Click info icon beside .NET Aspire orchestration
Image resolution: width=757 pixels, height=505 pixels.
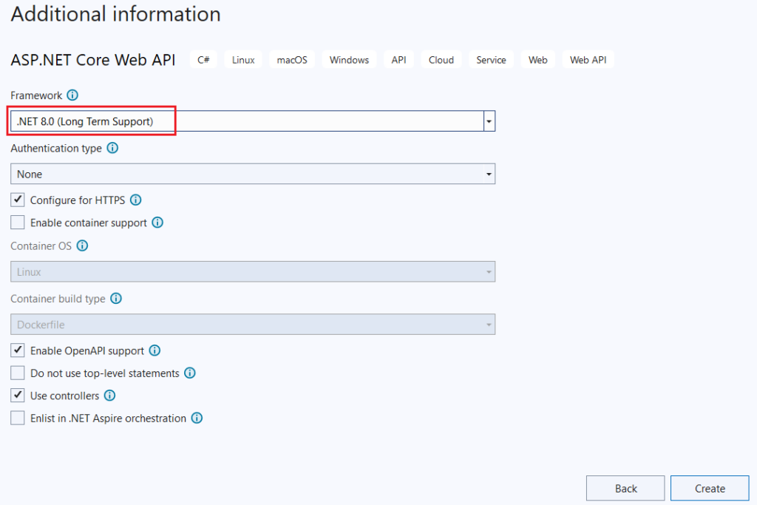[197, 418]
